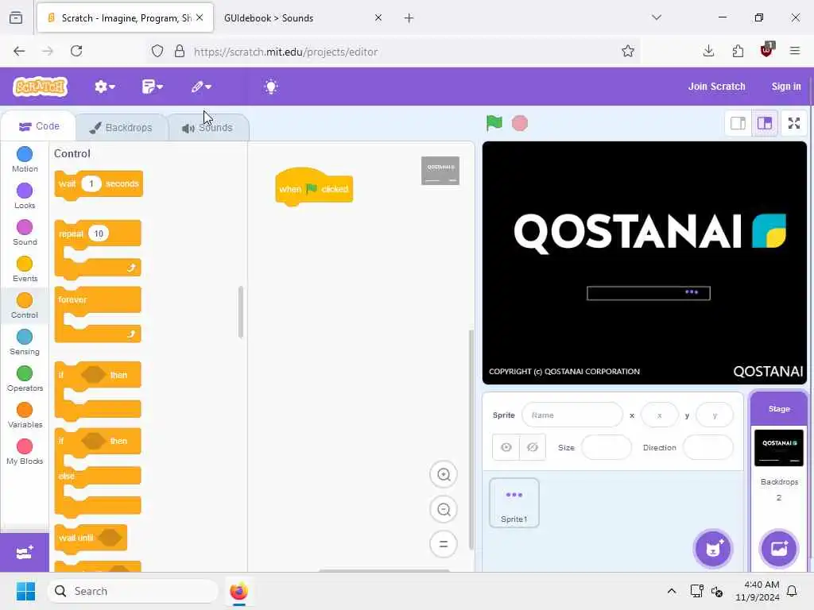Select the My Blocks category

pos(25,452)
